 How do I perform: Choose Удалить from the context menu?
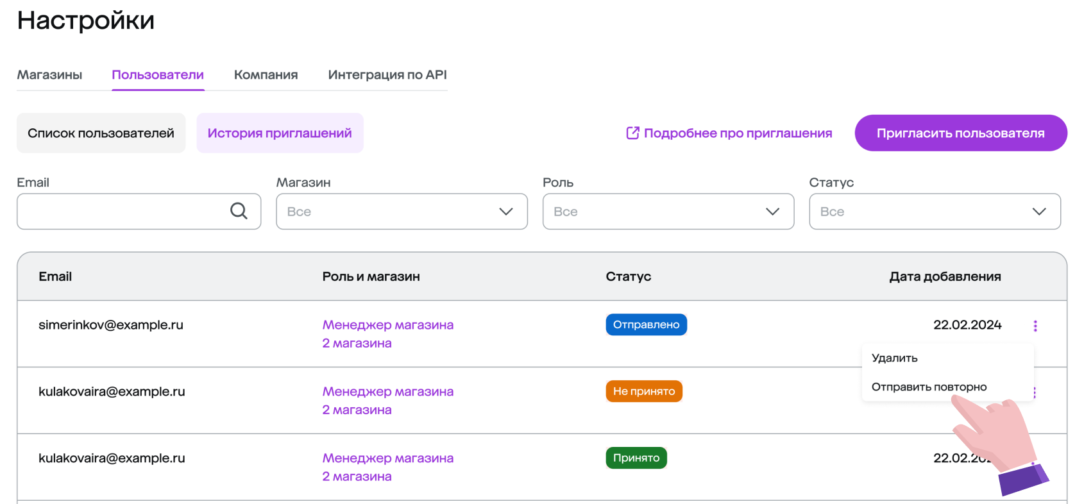(894, 358)
